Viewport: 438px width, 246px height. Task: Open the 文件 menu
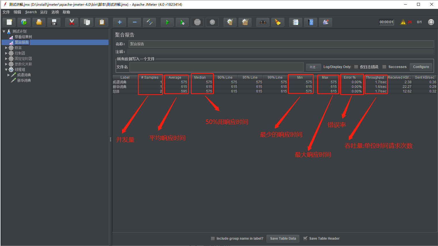tap(6, 12)
